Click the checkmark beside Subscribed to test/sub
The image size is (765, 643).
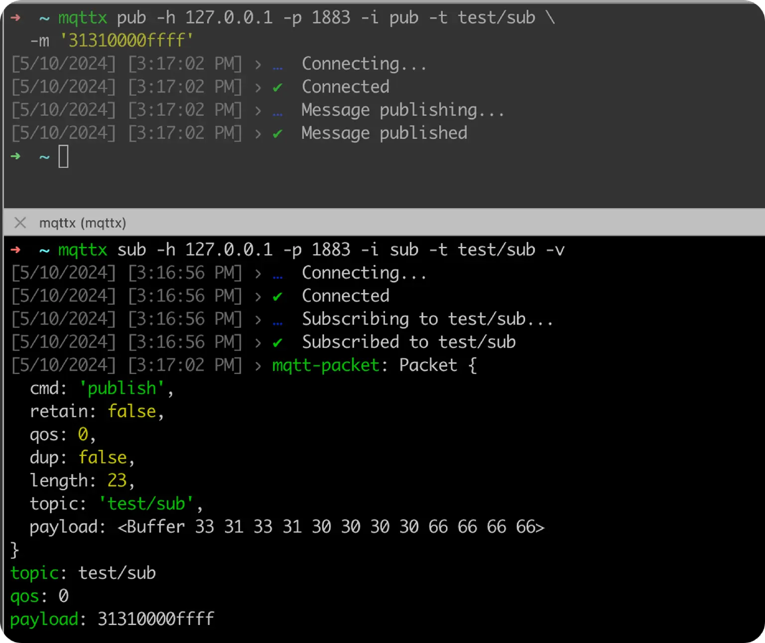tap(277, 342)
